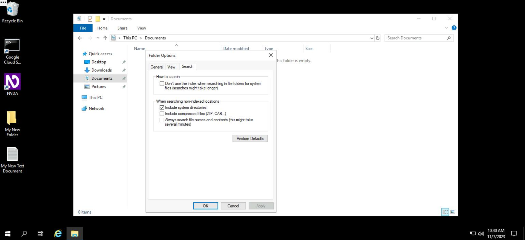525x240 pixels.
Task: Click Restore Defaults button
Action: [250, 138]
